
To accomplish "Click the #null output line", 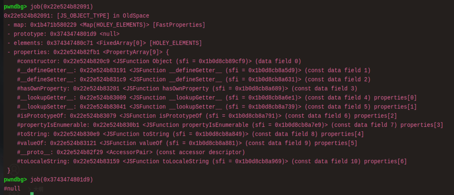I will tap(12, 189).
